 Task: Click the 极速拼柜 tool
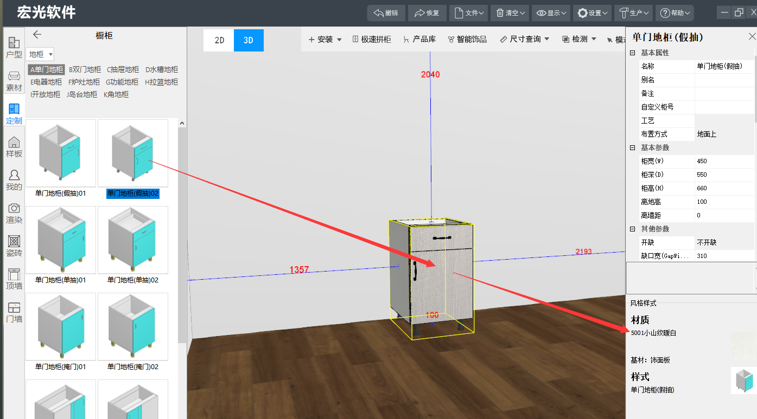[372, 39]
